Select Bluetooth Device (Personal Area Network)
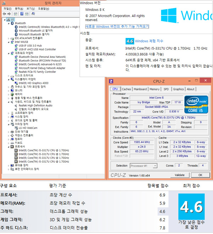Image resolution: width=213 pixels, height=234 pixels. pos(42,57)
